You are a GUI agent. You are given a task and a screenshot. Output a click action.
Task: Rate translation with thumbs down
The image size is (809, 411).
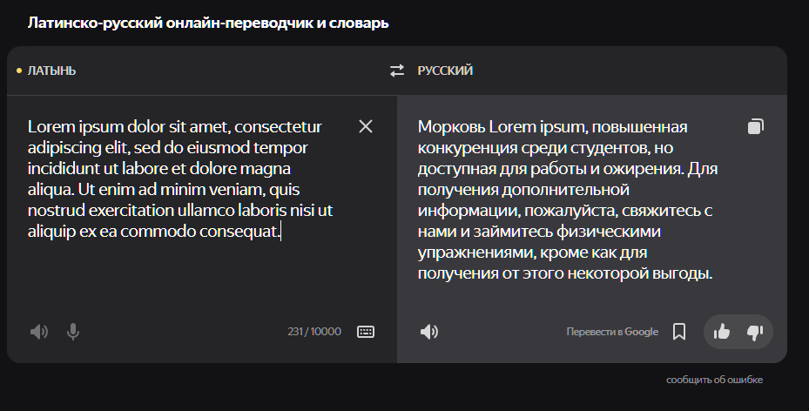pyautogui.click(x=755, y=332)
